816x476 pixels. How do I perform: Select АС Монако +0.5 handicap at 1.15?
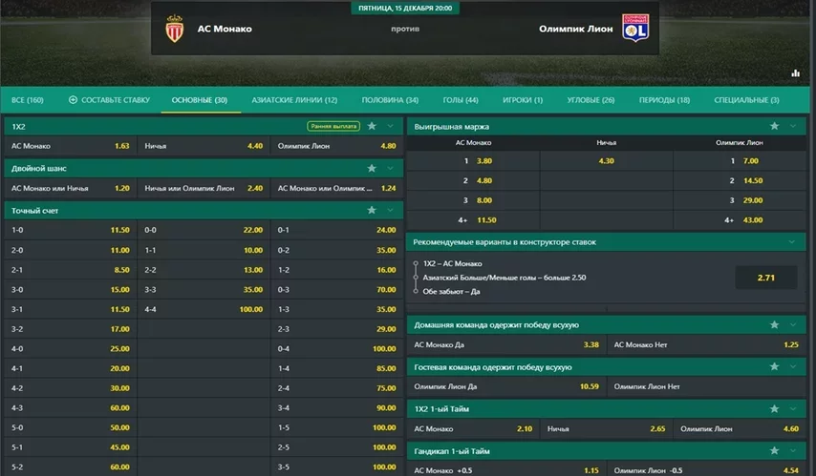tap(506, 470)
